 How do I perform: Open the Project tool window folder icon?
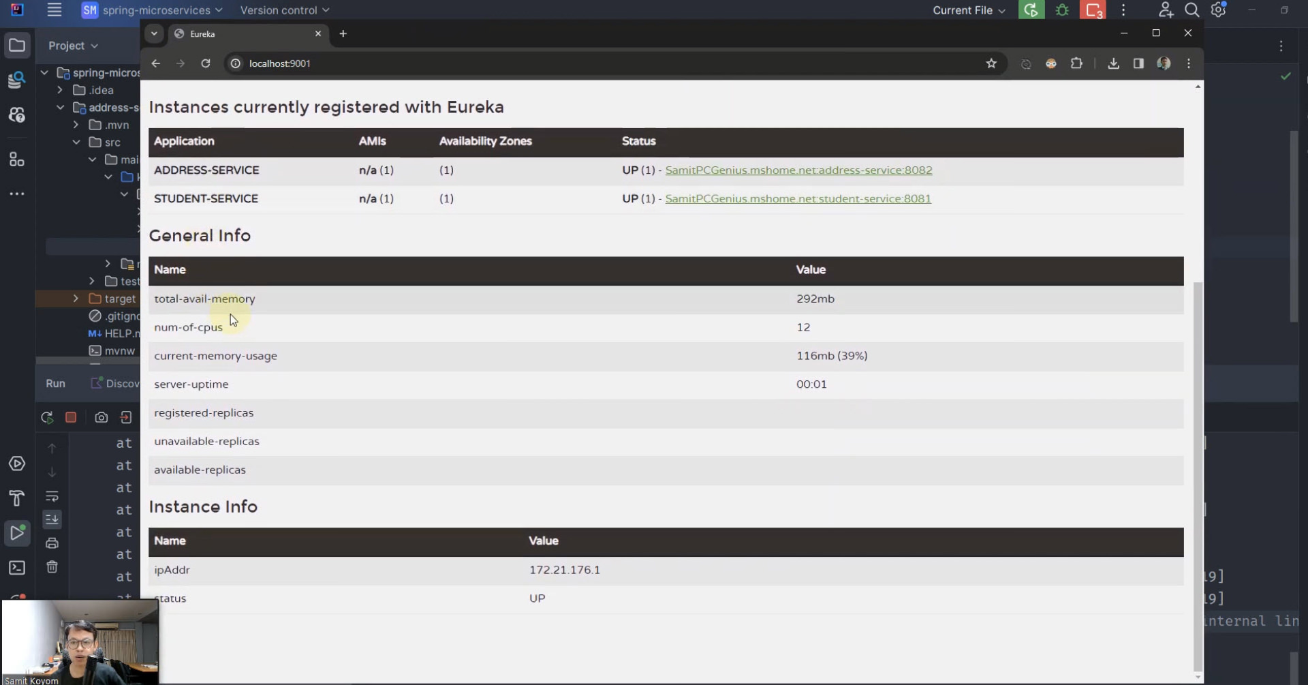[x=17, y=46]
